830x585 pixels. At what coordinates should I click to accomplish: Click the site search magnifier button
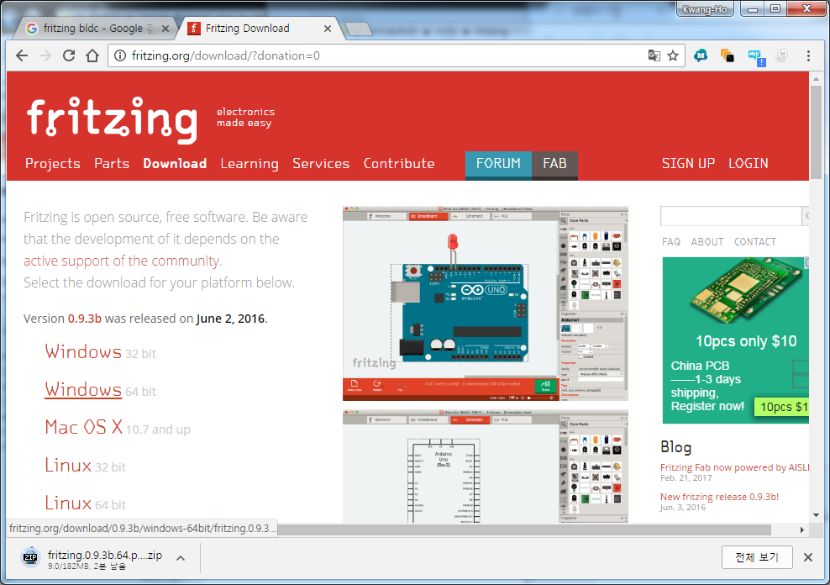pos(806,215)
